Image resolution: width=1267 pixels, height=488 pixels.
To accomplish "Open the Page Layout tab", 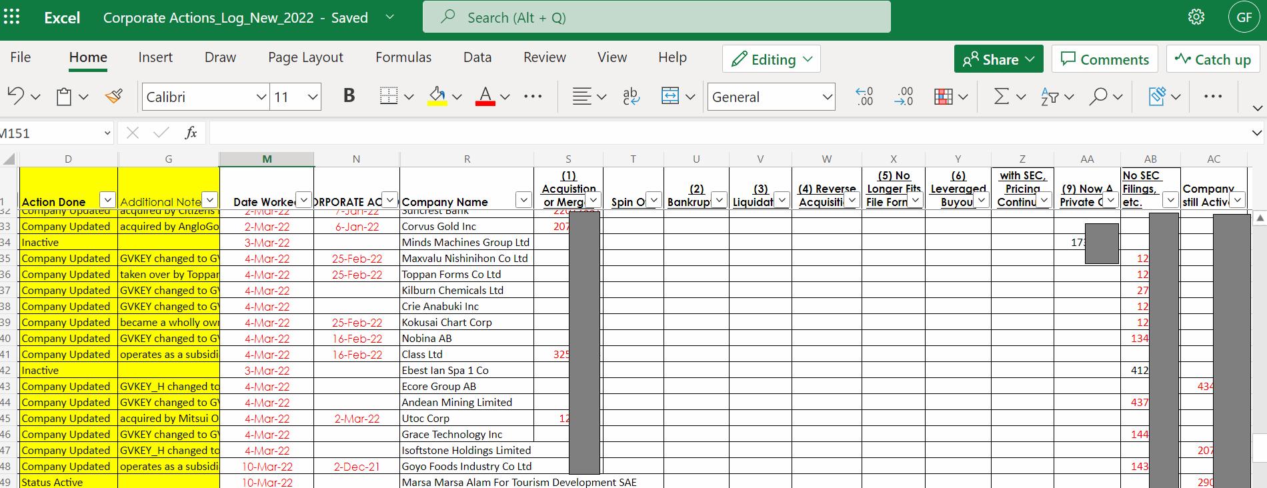I will coord(305,57).
